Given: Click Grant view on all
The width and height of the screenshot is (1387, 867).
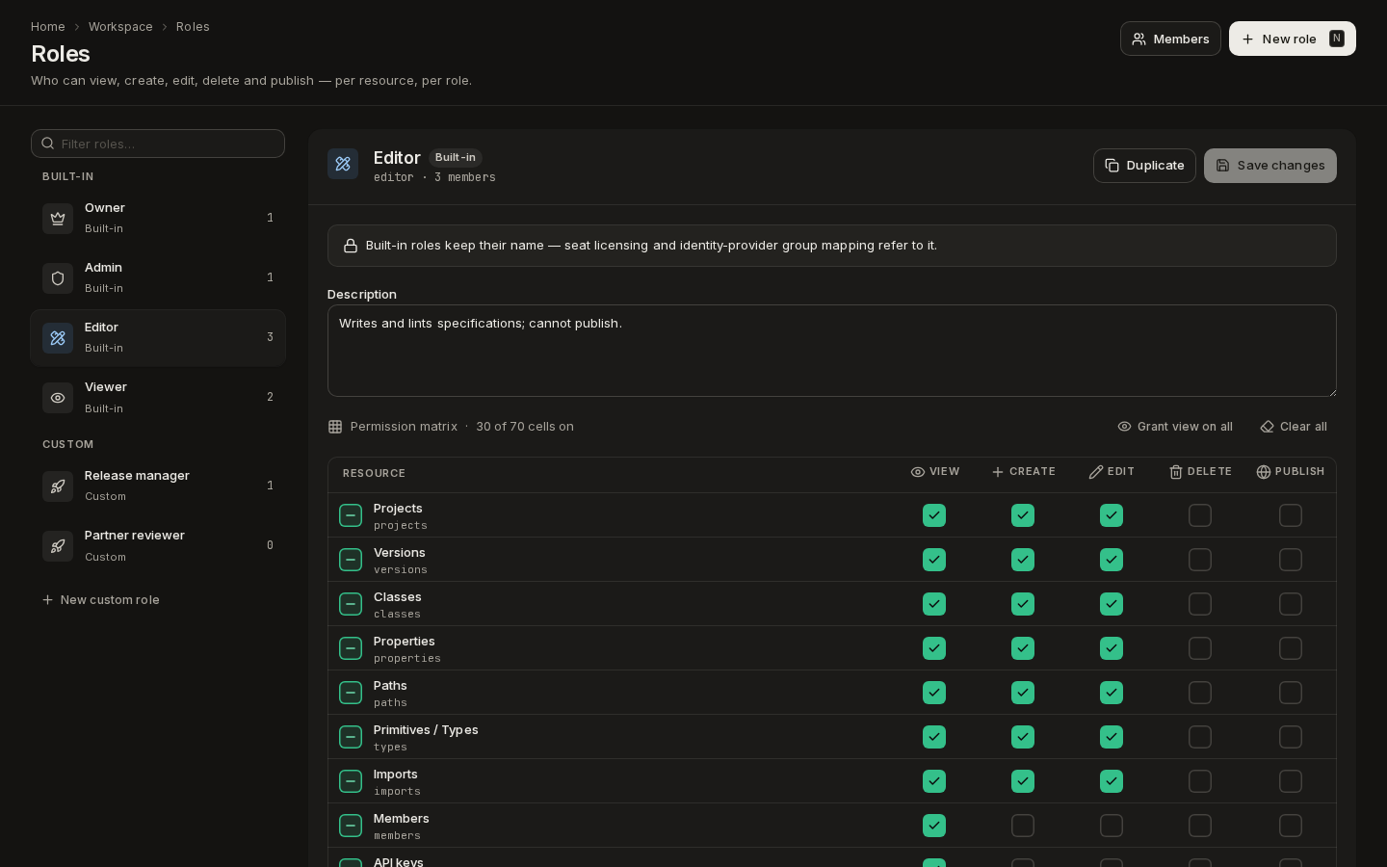Looking at the screenshot, I should pyautogui.click(x=1175, y=427).
